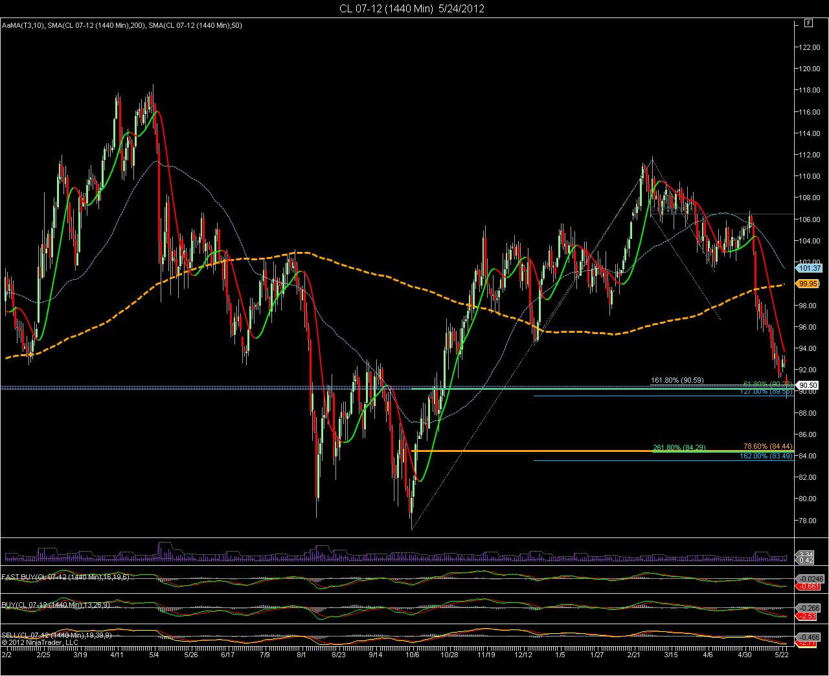Click the 10/6 date on time axis

pyautogui.click(x=413, y=655)
